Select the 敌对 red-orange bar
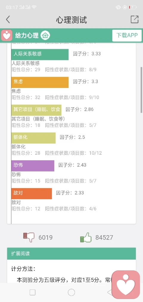143x302 pixels. 32,193
